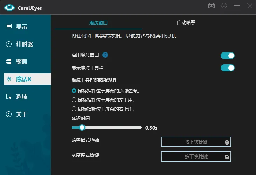The image size is (256, 175).
Task: Switch to the 自动暗黑 tab
Action: [x=186, y=23]
